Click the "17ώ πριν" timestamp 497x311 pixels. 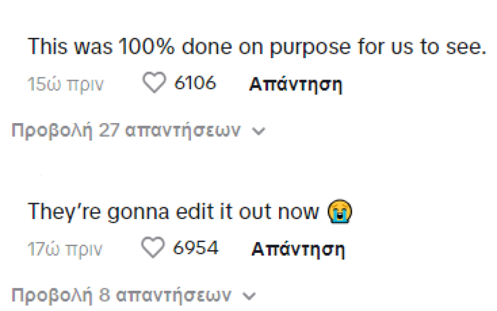pos(66,249)
